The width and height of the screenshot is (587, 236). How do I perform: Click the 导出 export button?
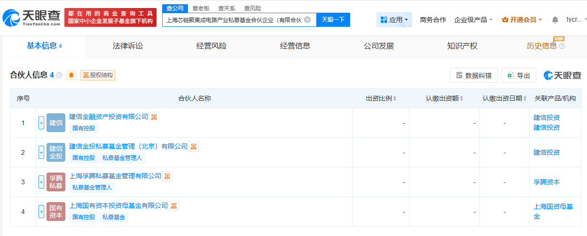tap(518, 75)
